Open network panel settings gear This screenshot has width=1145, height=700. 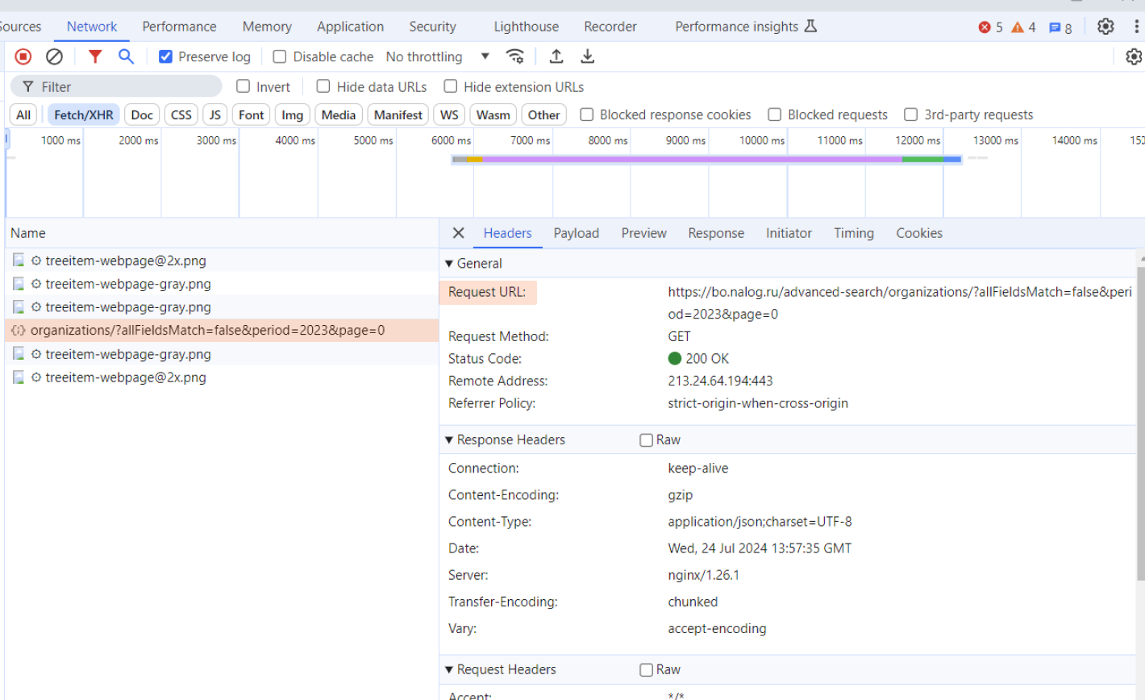(1134, 56)
